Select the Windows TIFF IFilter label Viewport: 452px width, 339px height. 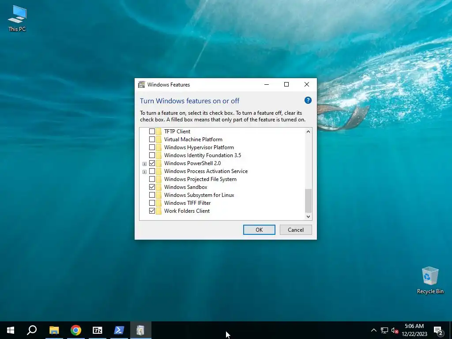coord(187,203)
